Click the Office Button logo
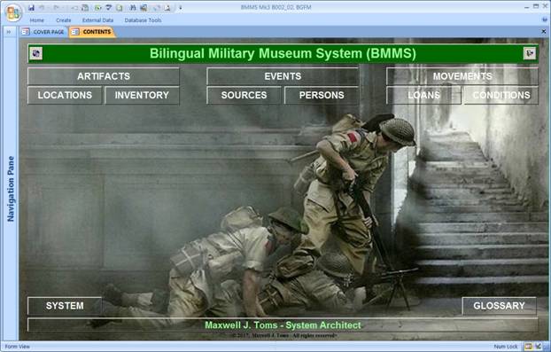 point(13,13)
